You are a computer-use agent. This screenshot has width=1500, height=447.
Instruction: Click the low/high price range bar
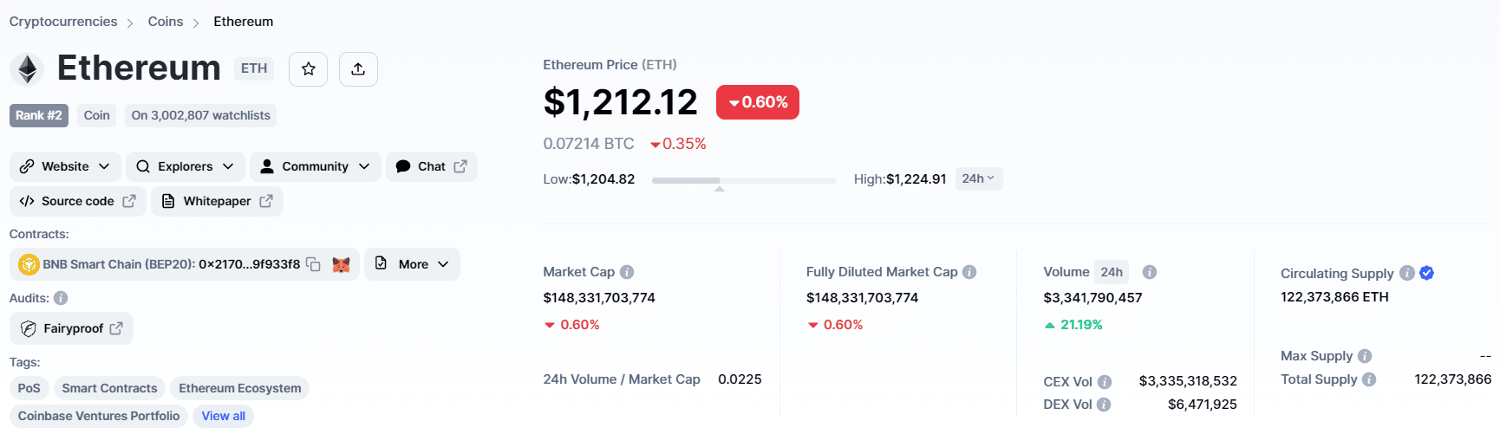(x=743, y=180)
